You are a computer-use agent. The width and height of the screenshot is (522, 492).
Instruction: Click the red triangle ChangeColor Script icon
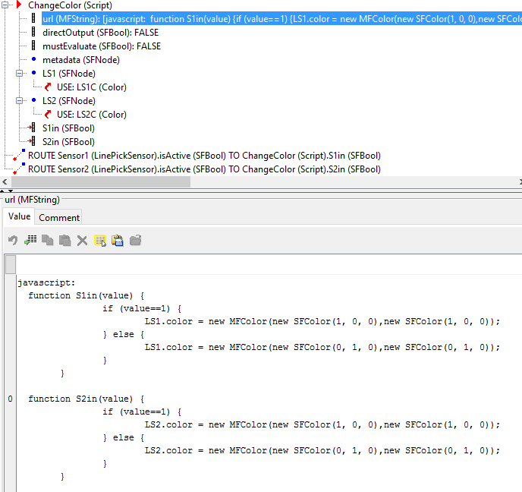click(x=19, y=5)
